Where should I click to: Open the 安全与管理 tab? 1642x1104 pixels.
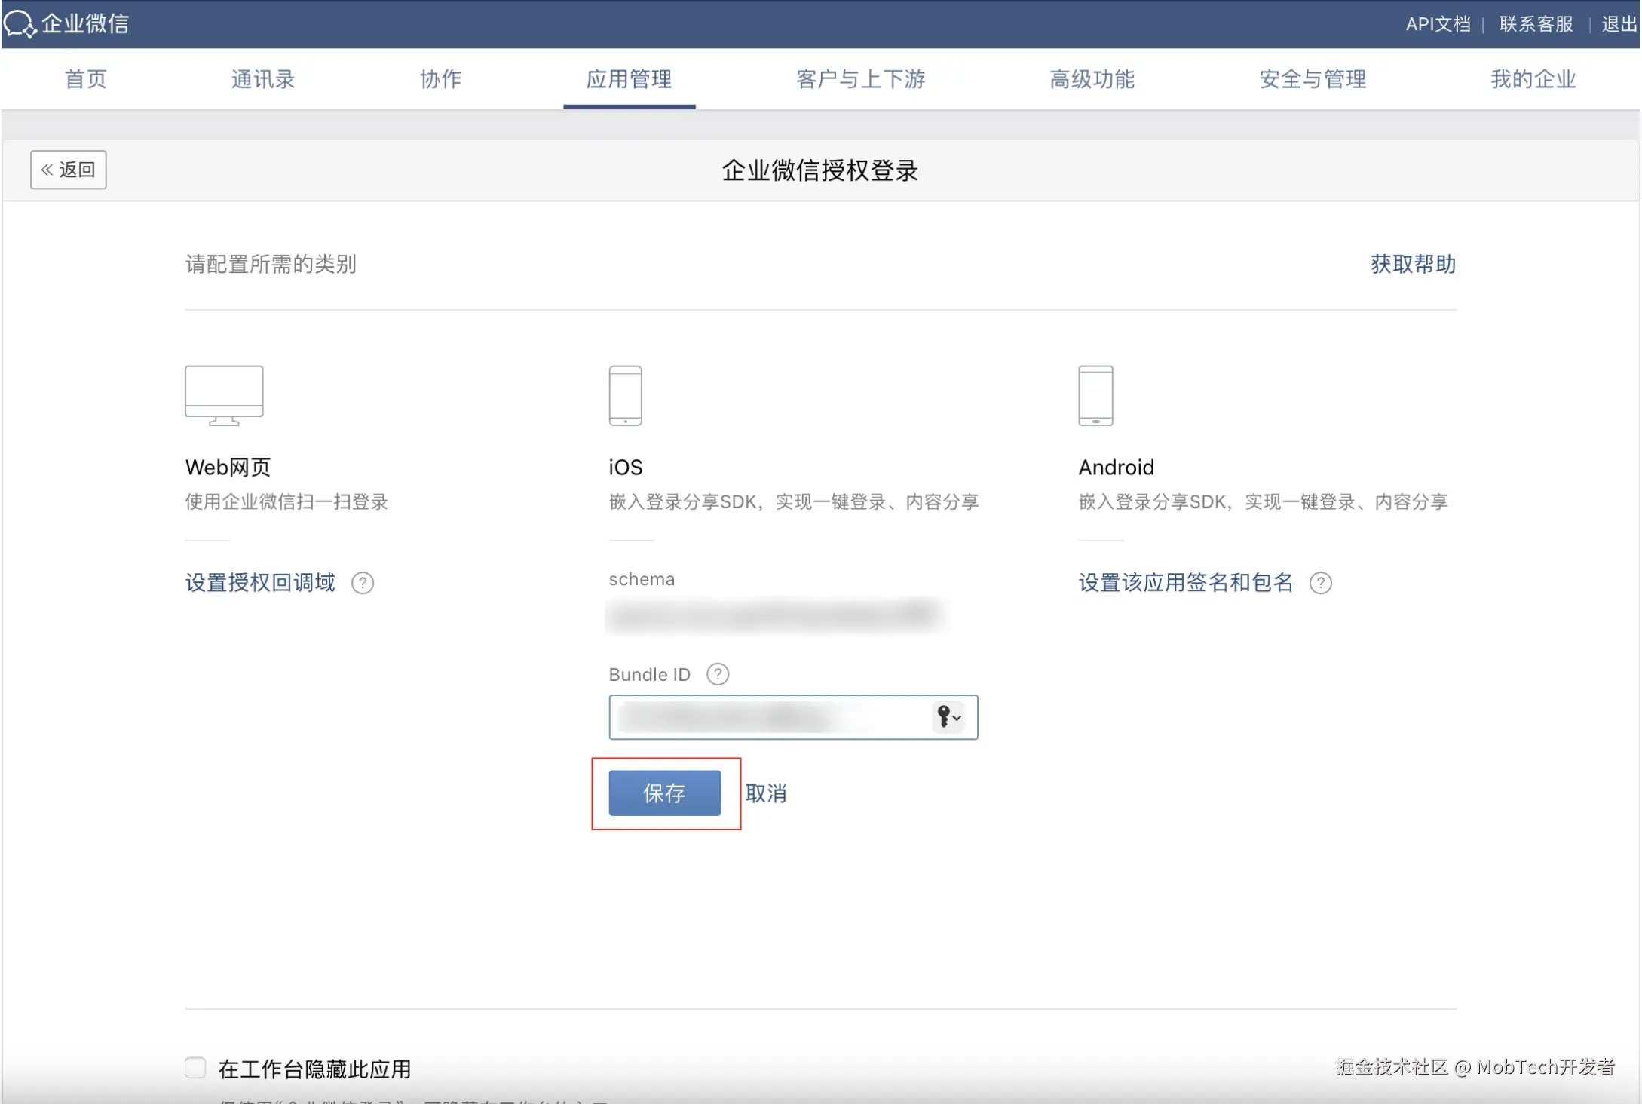coord(1313,79)
